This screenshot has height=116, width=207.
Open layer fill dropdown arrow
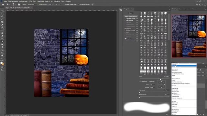click(206, 76)
